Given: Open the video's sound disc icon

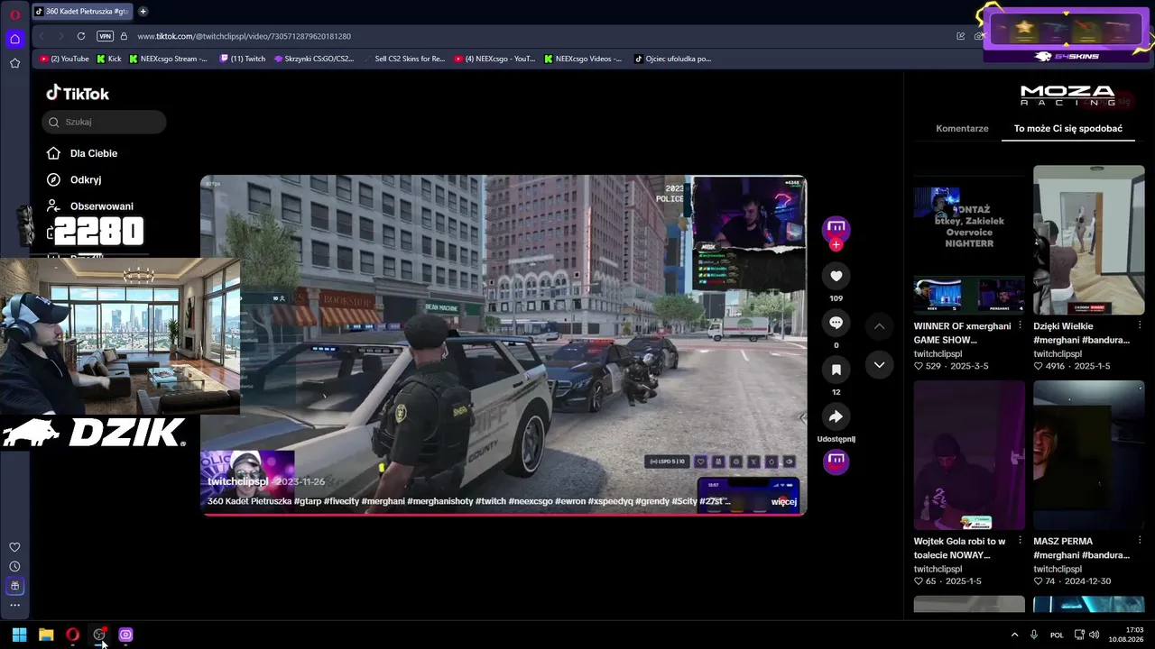Looking at the screenshot, I should tap(836, 461).
